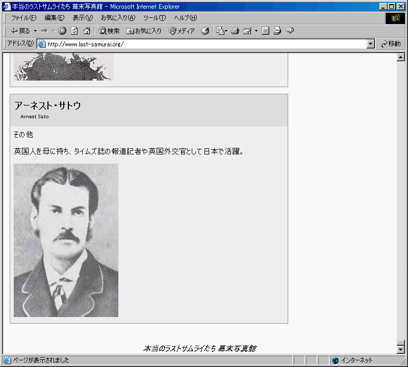Click the scrollbar down arrow
Screen dimensions: 408x367
[x=401, y=350]
